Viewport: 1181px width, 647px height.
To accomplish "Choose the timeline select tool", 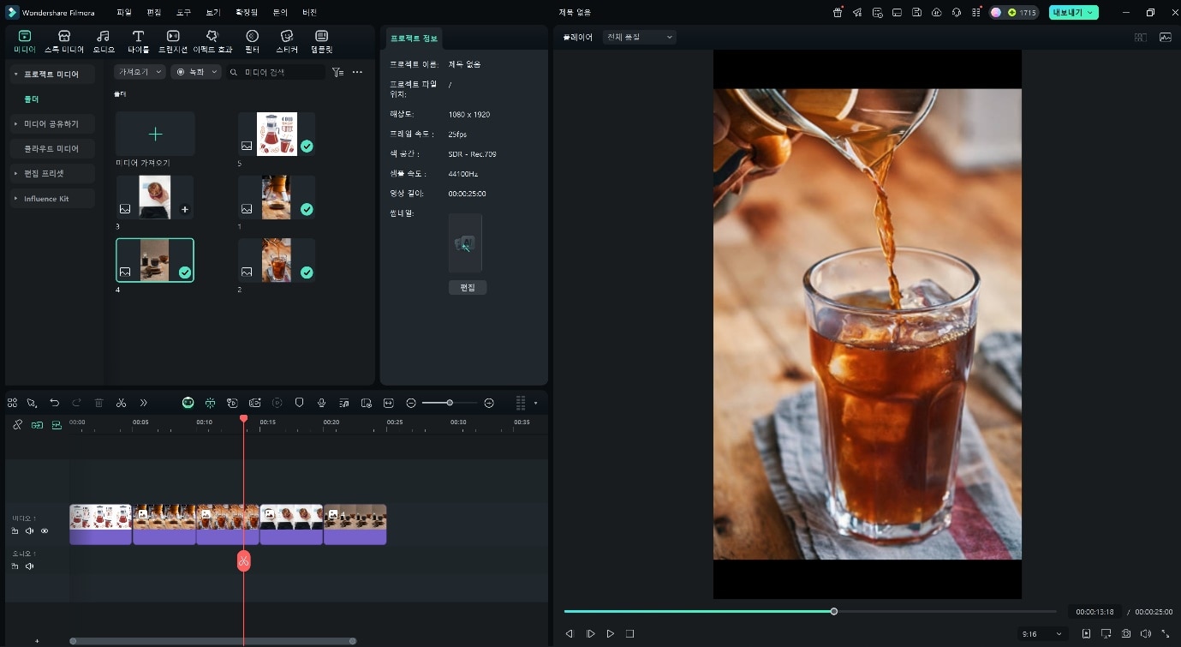I will click(32, 403).
